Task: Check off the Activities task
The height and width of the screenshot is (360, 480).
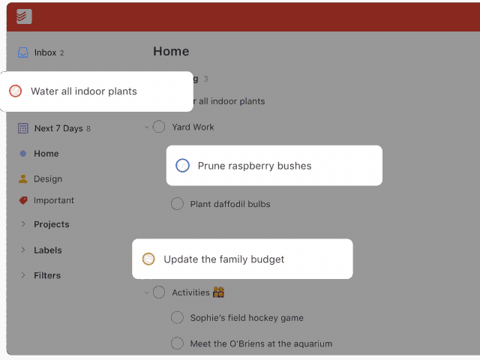Action: [159, 292]
